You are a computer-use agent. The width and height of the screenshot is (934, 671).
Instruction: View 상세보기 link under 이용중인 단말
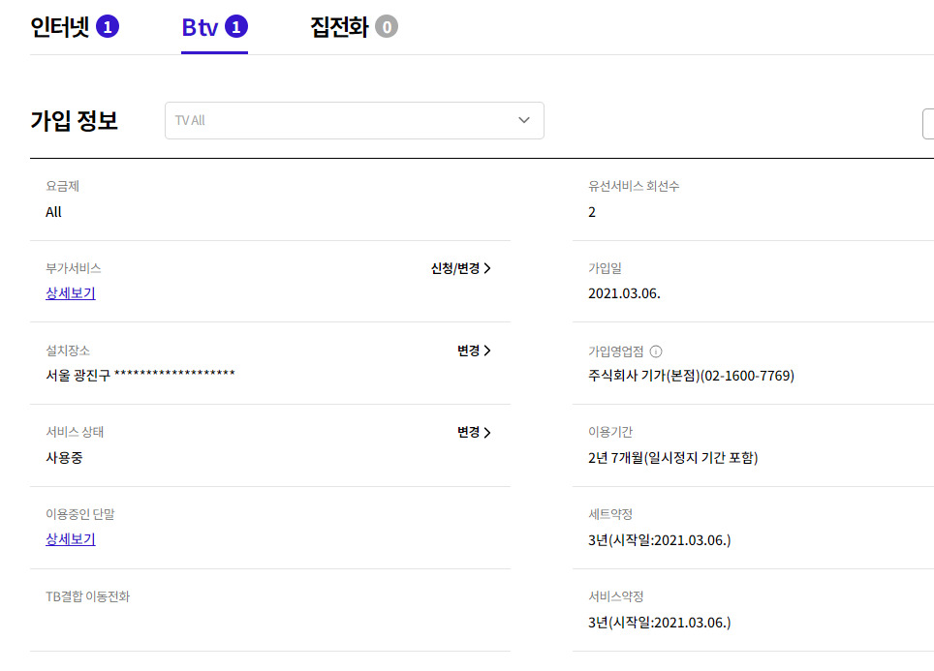coord(71,539)
